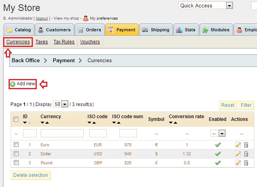Click the edit pencil icon for Pound
Image resolution: width=257 pixels, height=187 pixels.
click(x=238, y=163)
